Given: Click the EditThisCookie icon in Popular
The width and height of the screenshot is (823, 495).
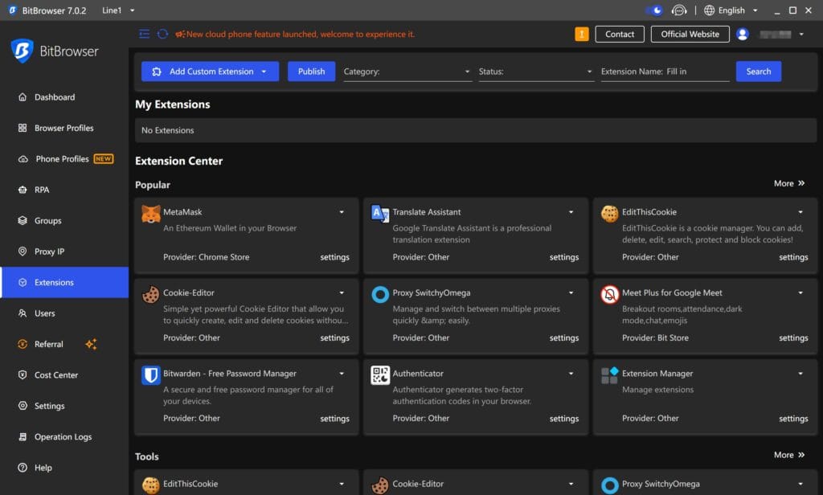Looking at the screenshot, I should point(609,215).
